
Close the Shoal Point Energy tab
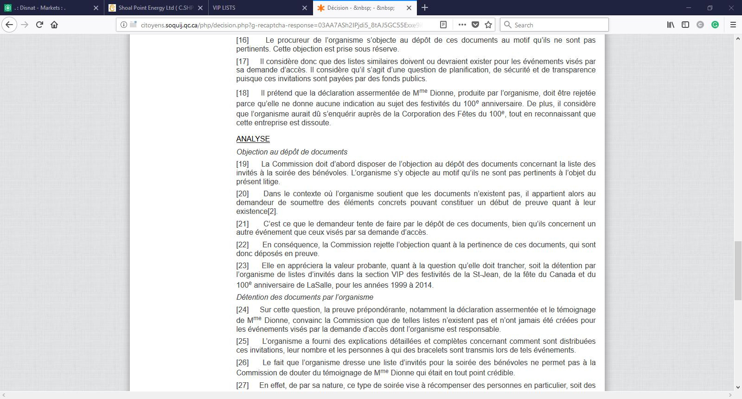(x=200, y=8)
